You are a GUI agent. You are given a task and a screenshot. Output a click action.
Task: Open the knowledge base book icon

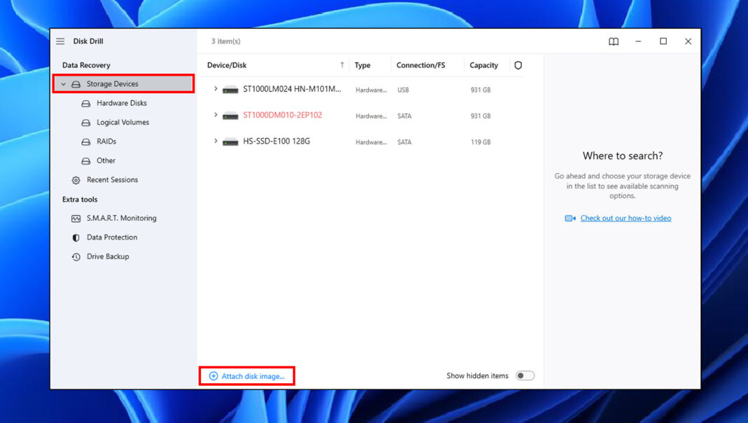tap(613, 41)
